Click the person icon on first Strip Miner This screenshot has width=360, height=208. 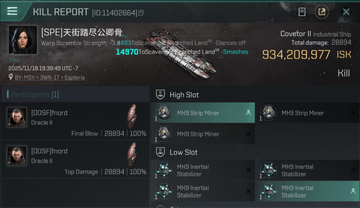(248, 113)
